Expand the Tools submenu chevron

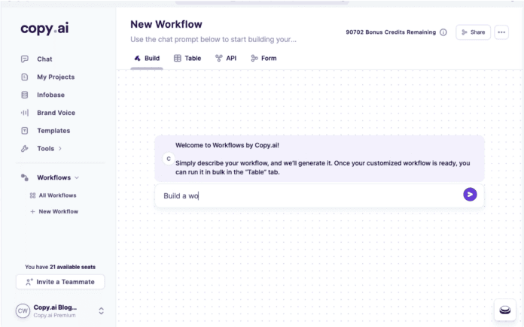click(x=60, y=149)
